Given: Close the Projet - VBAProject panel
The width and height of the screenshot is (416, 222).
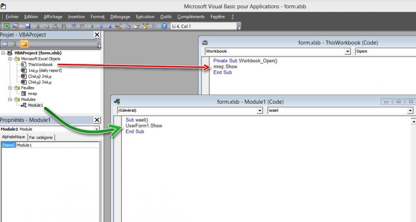Looking at the screenshot, I should [x=97, y=35].
